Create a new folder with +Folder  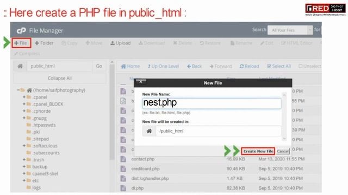(44, 43)
